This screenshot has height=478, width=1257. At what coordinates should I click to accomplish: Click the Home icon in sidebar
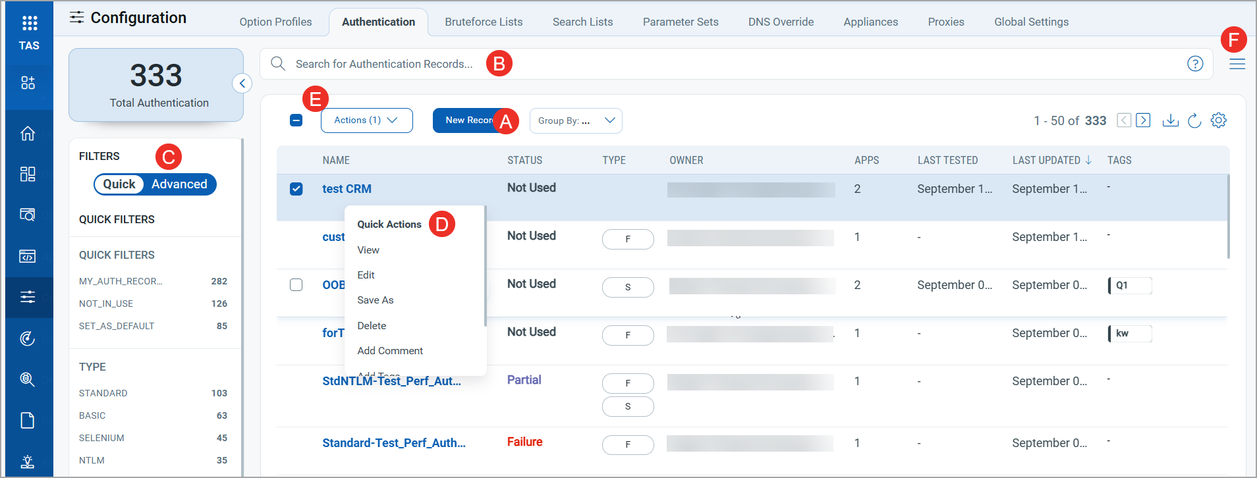coord(28,134)
